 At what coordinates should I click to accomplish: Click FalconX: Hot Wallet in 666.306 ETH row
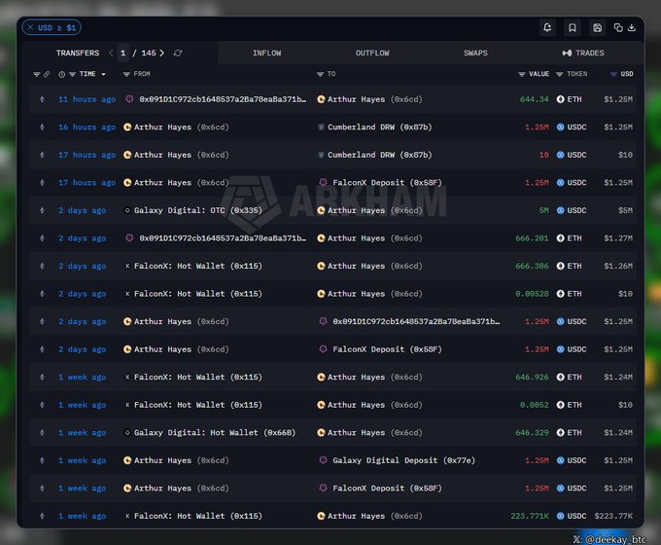click(x=197, y=266)
